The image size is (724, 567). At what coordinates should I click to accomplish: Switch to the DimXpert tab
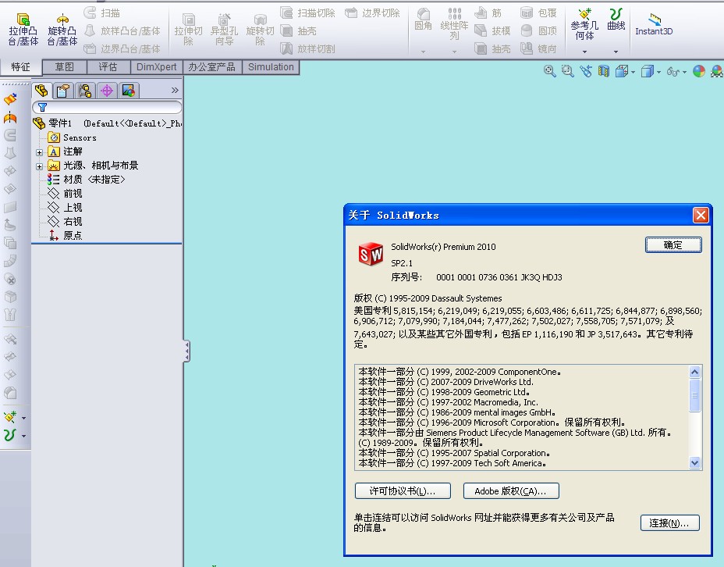pyautogui.click(x=157, y=67)
